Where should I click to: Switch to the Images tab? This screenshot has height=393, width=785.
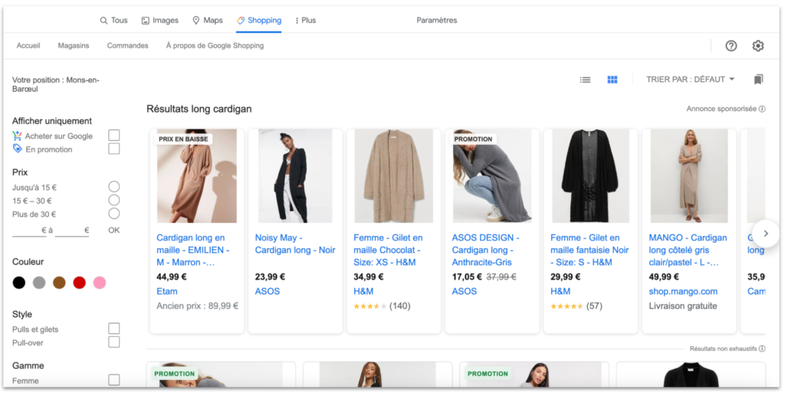[x=159, y=21]
